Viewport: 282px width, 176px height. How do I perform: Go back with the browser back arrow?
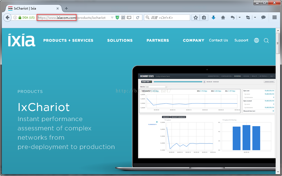tap(7, 18)
